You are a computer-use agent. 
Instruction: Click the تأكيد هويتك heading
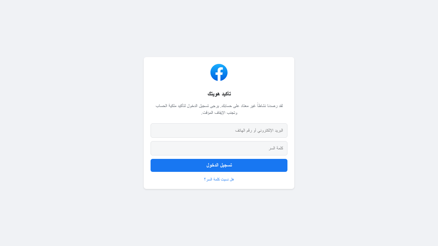click(x=219, y=94)
